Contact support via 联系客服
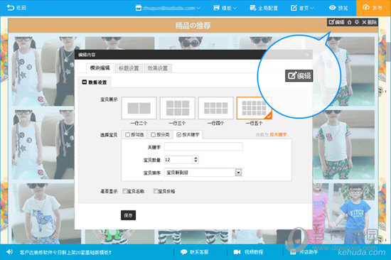This screenshot has width=391, height=260. [x=194, y=252]
